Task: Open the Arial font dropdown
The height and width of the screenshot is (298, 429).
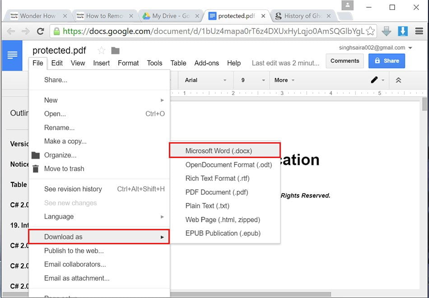Action: [206, 80]
